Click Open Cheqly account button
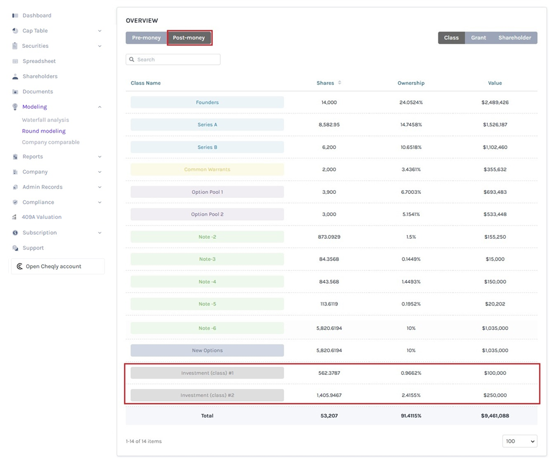Image resolution: width=549 pixels, height=459 pixels. point(57,266)
